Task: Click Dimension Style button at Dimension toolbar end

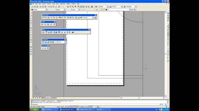Action: pyautogui.click(x=95, y=18)
